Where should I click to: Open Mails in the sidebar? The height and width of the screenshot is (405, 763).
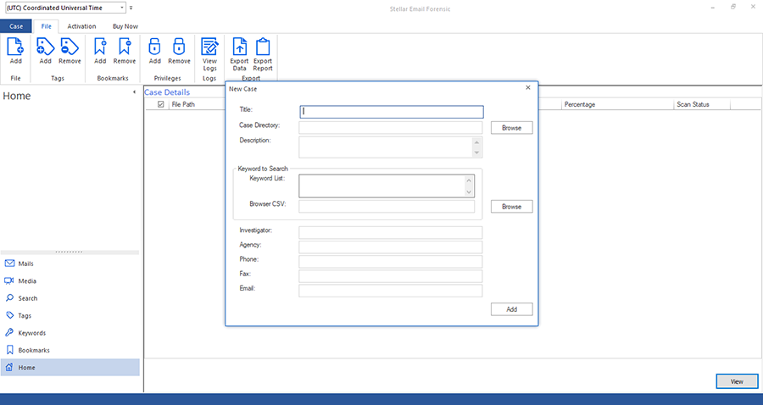pos(70,264)
